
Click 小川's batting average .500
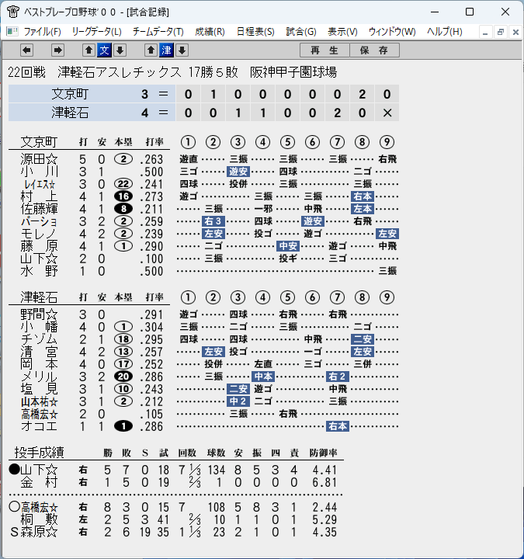tap(151, 172)
